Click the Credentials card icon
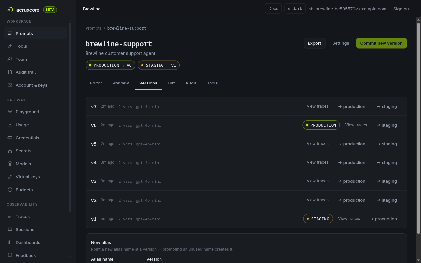The image size is (421, 263). (10, 138)
